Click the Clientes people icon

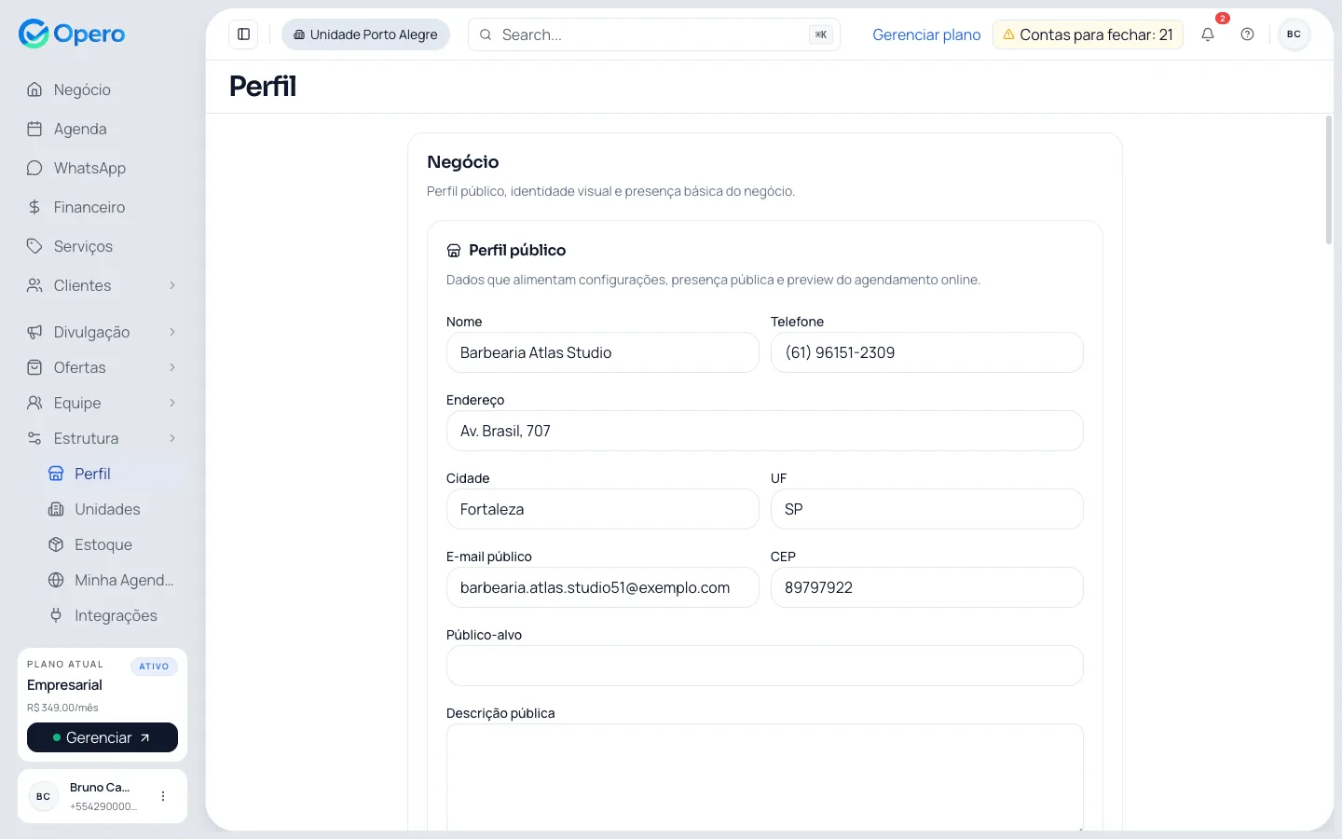click(34, 285)
